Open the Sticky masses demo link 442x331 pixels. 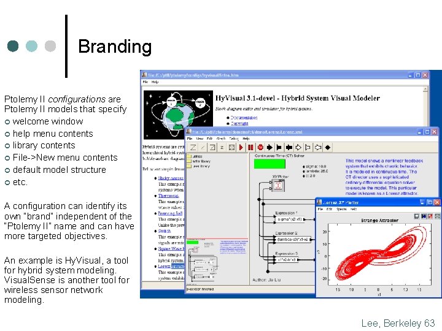pos(171,178)
